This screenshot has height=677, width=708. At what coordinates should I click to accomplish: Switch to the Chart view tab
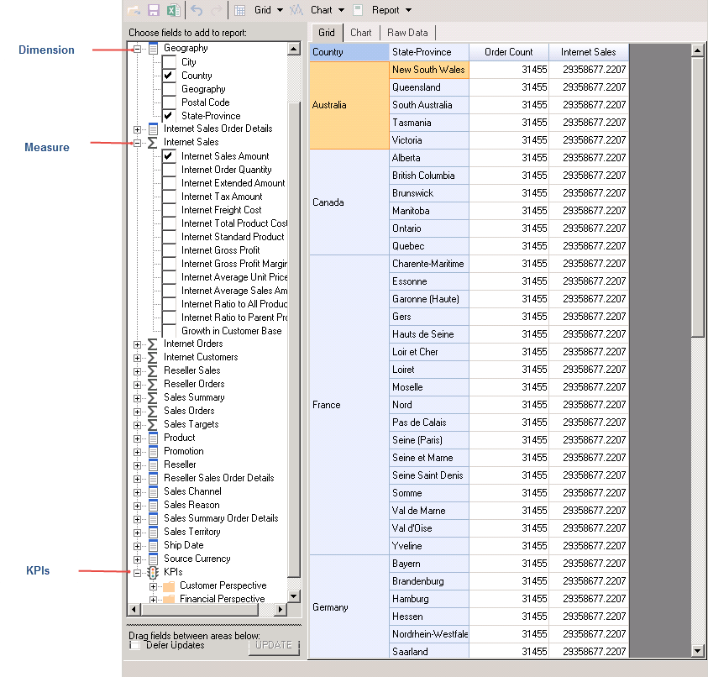[361, 33]
